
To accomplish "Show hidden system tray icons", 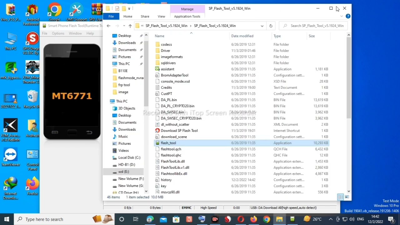I will 331,219.
